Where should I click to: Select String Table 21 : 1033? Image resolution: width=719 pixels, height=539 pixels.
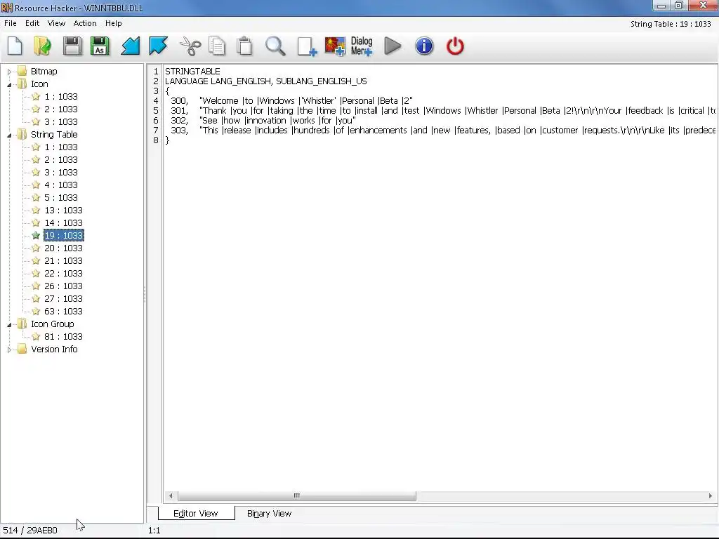[63, 261]
